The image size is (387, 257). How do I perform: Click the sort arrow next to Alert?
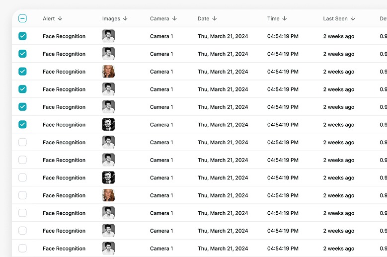[60, 18]
